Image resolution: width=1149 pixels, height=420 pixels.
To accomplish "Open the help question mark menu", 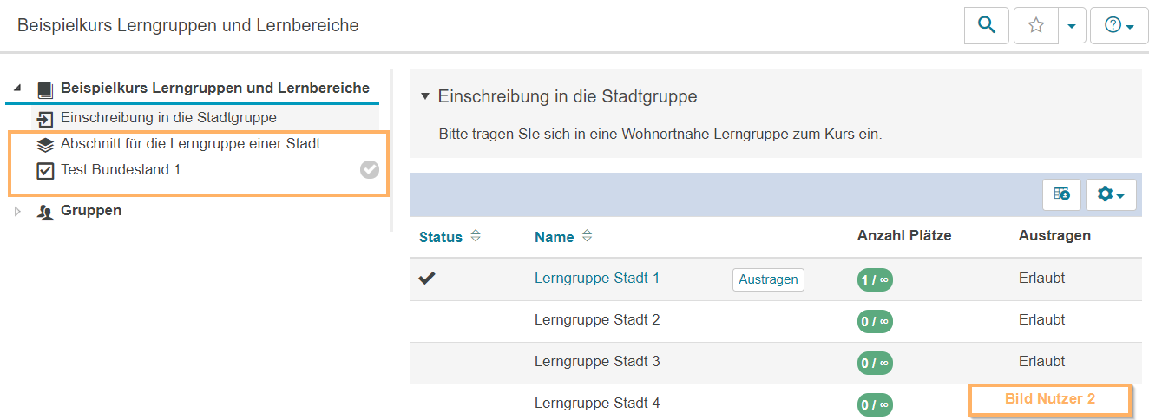I will pyautogui.click(x=1119, y=26).
